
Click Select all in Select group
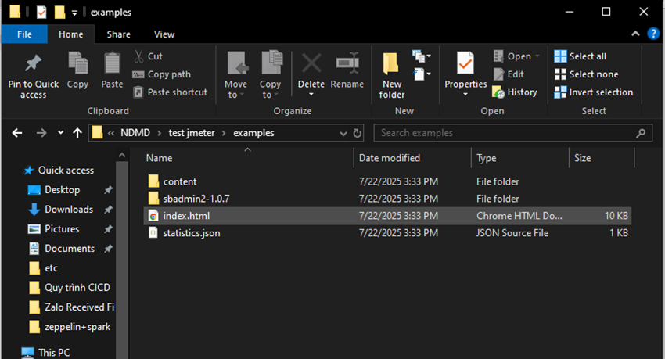click(x=580, y=56)
